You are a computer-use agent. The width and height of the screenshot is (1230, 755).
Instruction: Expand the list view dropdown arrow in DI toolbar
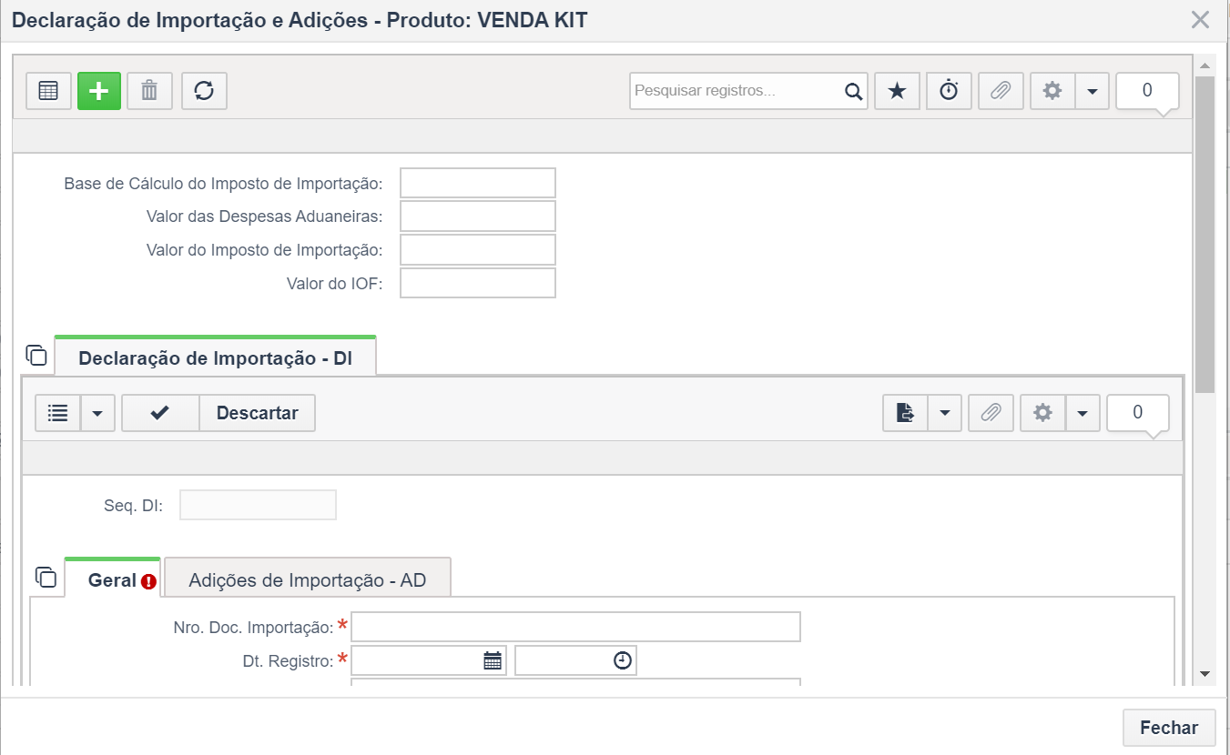[x=97, y=413]
